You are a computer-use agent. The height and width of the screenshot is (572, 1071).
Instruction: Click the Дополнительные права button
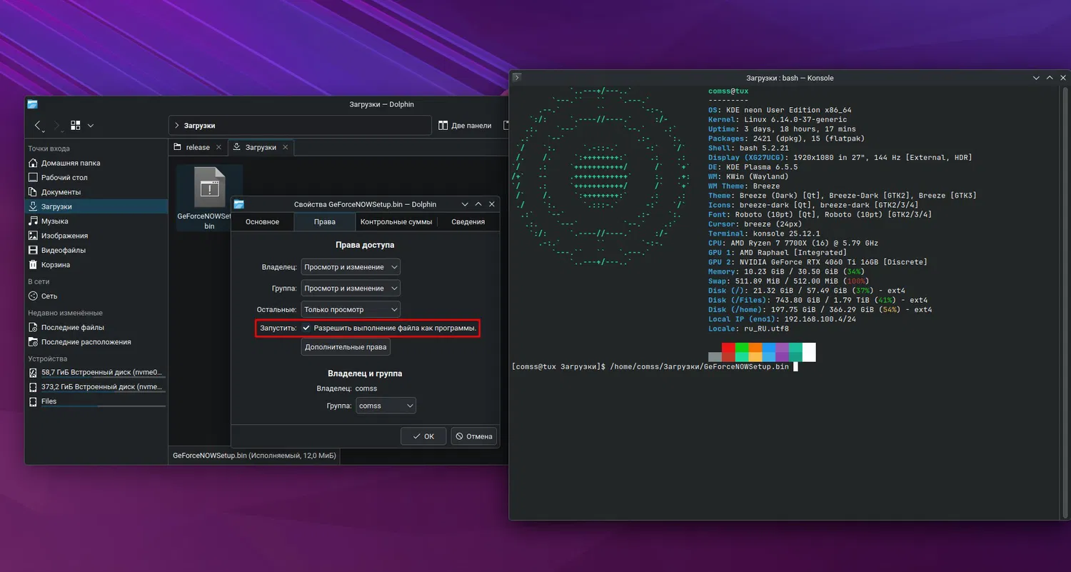coord(346,347)
